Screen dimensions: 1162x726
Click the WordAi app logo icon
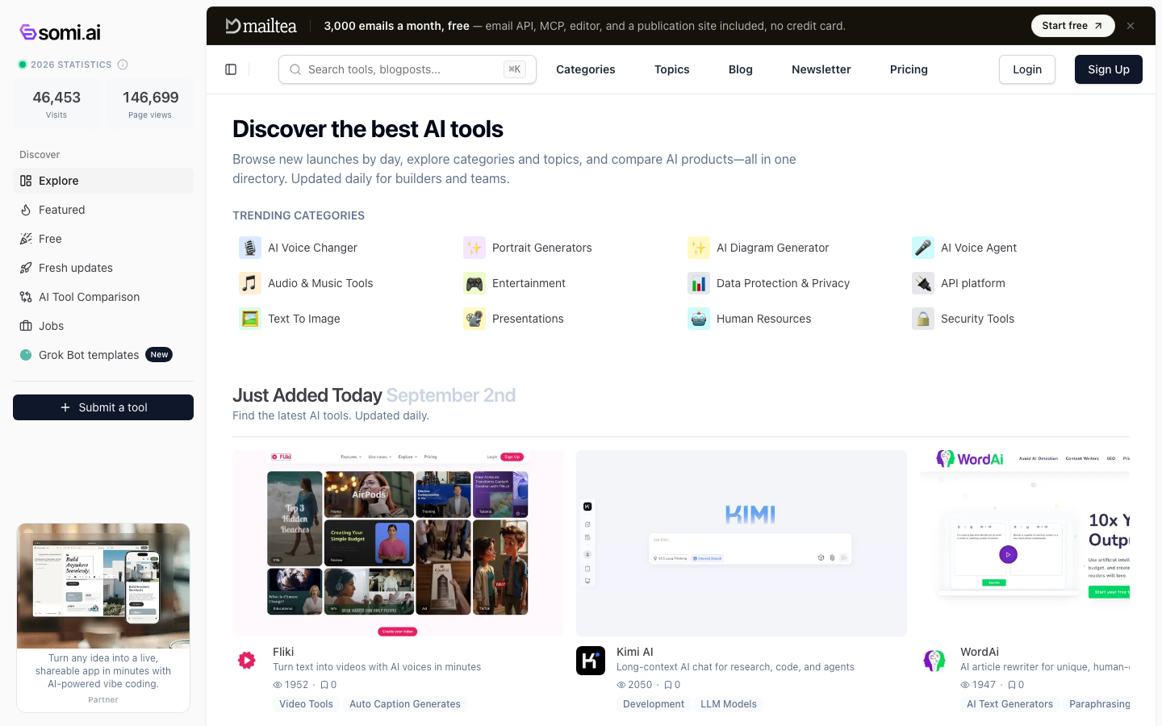pyautogui.click(x=934, y=661)
